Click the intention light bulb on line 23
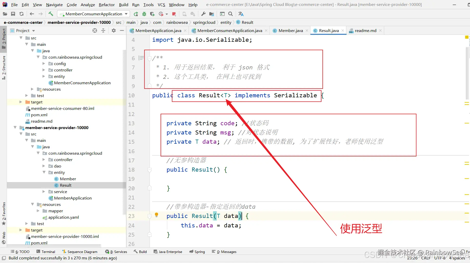 pyautogui.click(x=156, y=215)
